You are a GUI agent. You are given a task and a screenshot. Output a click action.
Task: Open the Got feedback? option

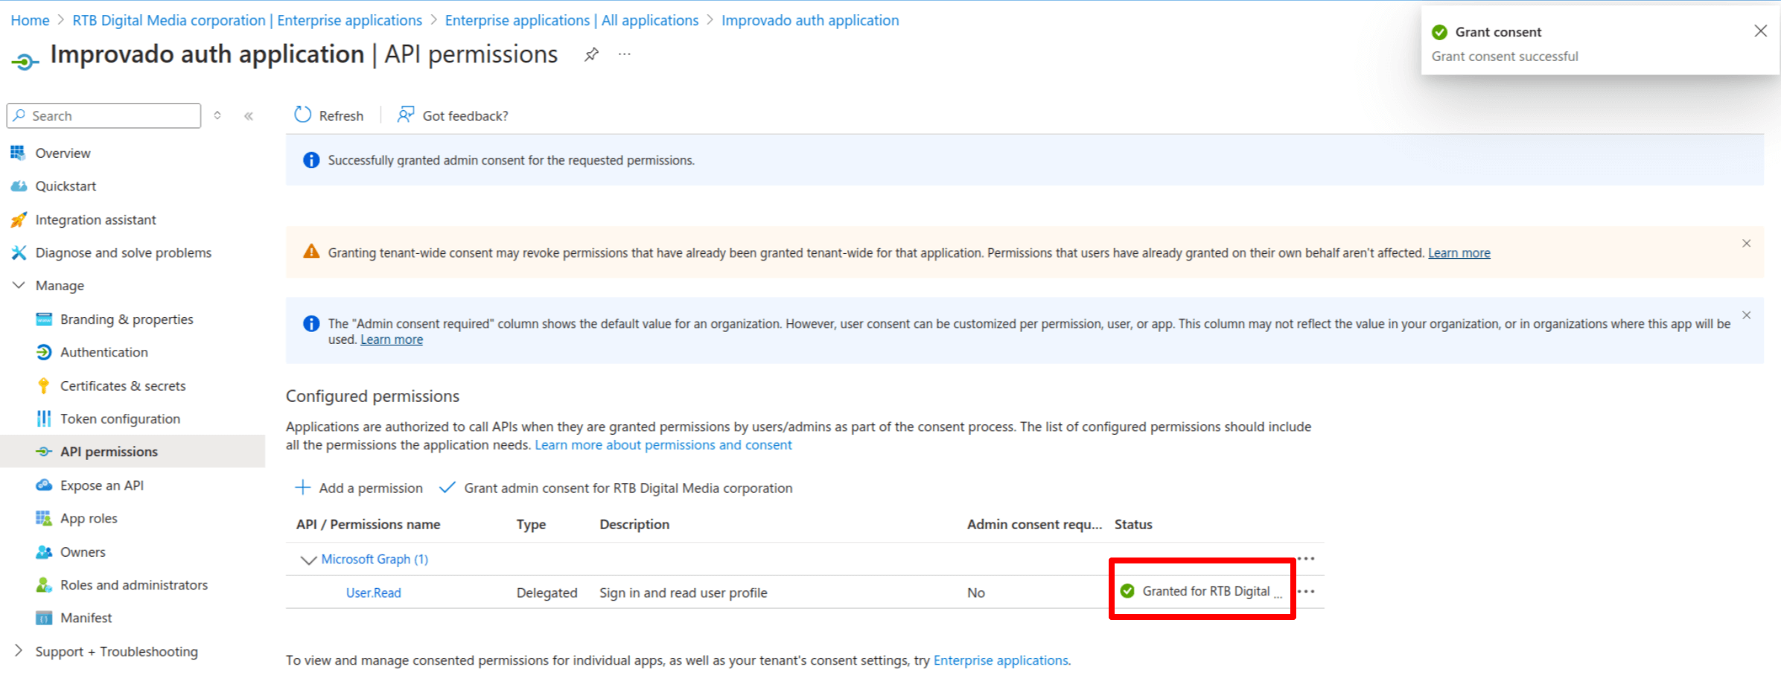tap(453, 115)
